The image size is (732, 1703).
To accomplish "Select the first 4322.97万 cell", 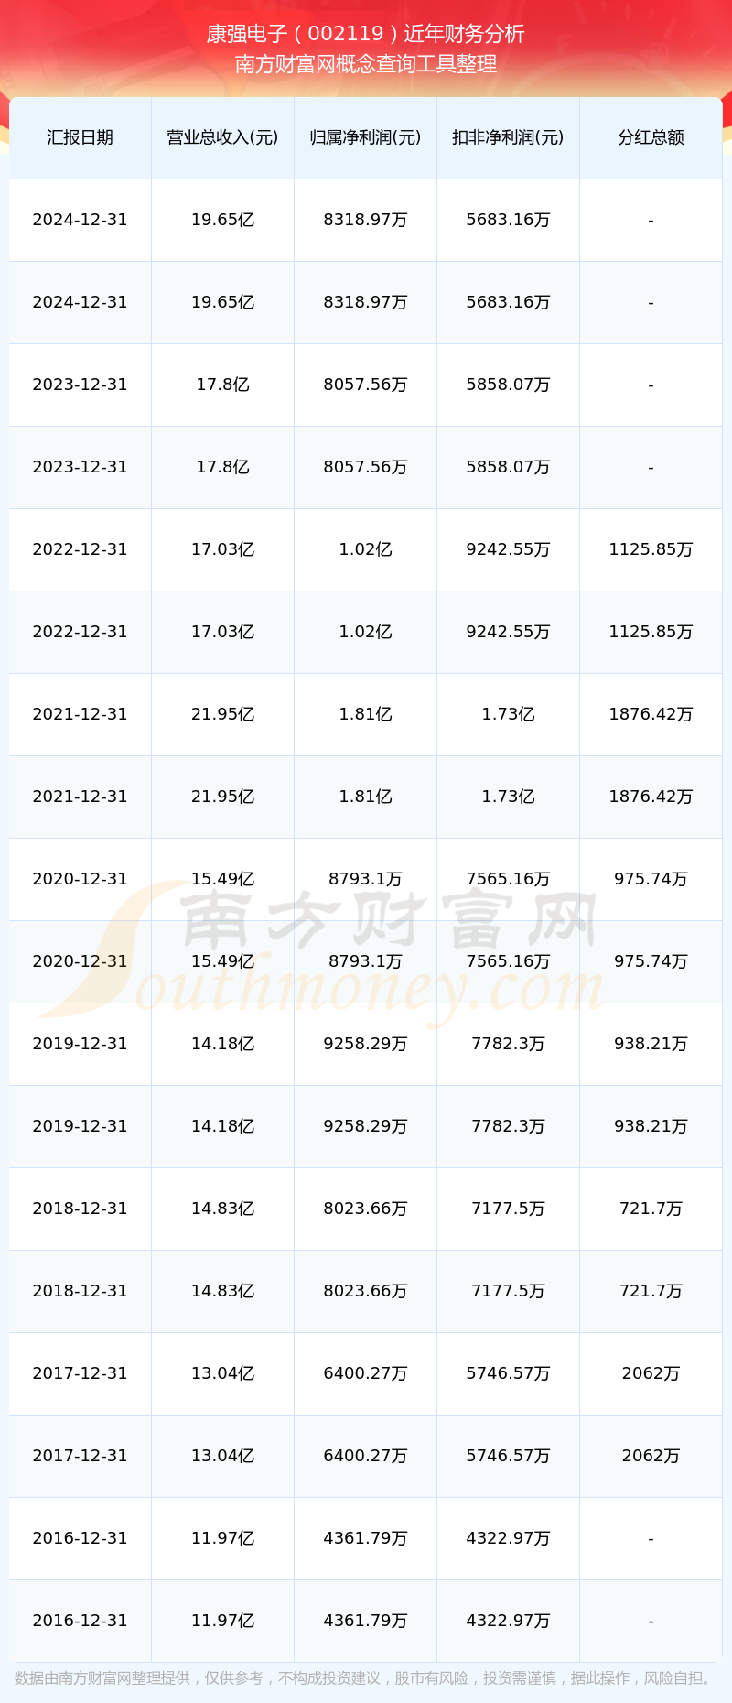I will (508, 1538).
